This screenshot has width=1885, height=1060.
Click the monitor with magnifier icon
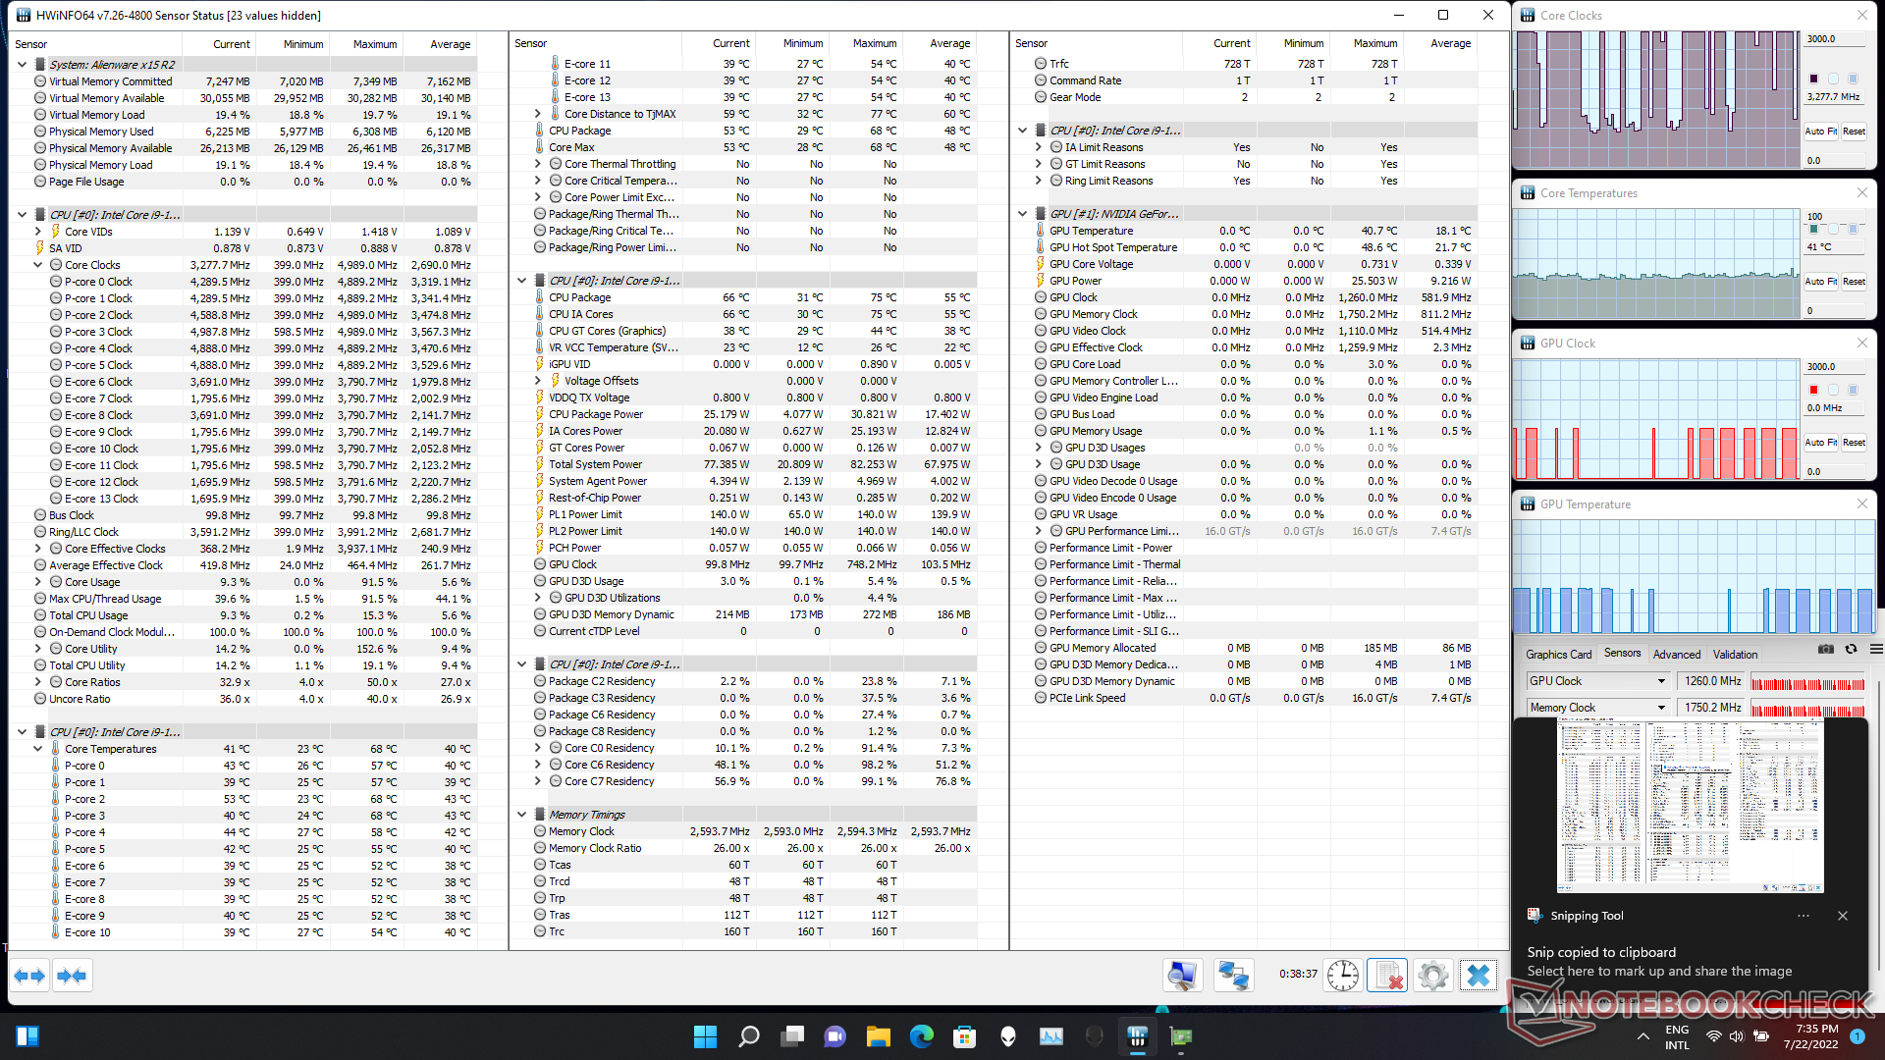click(1182, 976)
